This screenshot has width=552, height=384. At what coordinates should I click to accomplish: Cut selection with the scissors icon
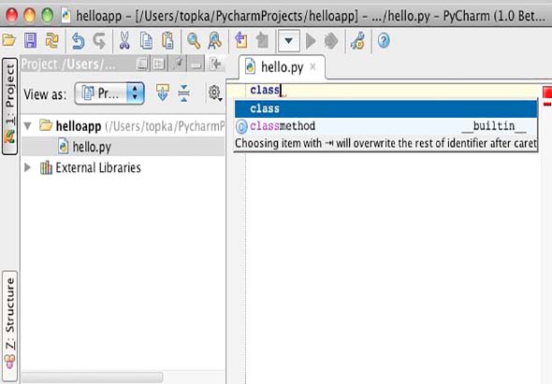point(124,41)
